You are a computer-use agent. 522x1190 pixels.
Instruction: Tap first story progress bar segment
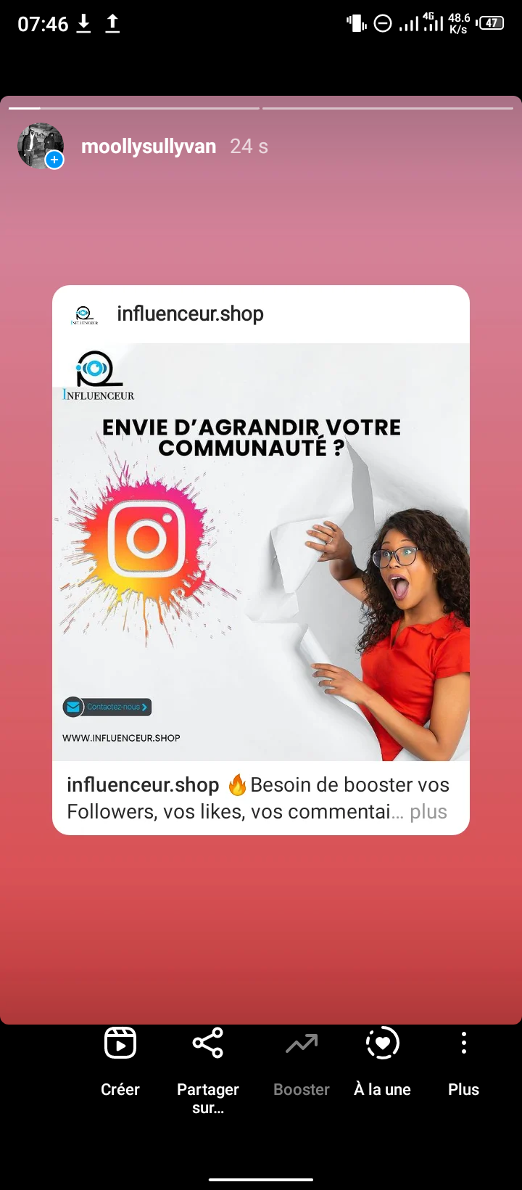pos(134,108)
